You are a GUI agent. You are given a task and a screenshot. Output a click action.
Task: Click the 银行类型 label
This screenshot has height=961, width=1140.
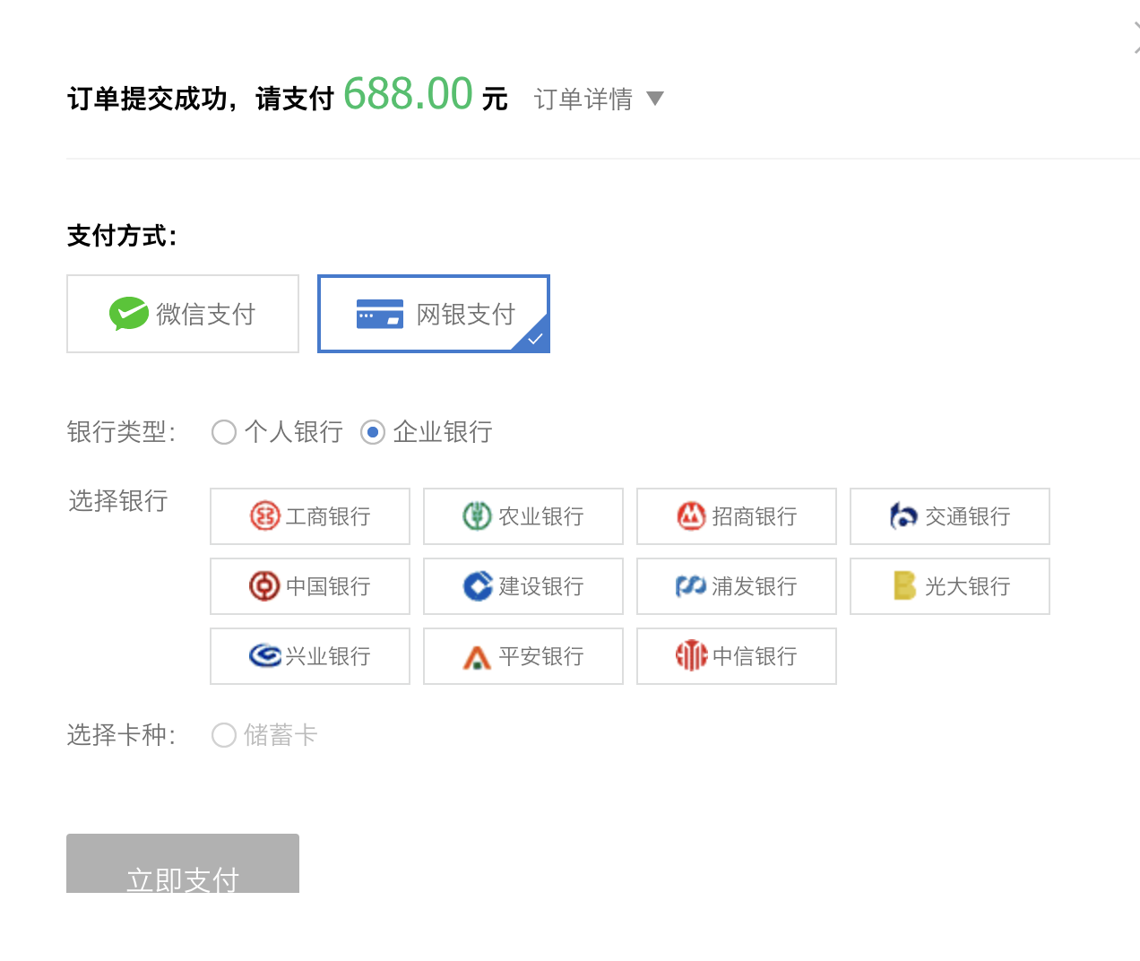(121, 432)
